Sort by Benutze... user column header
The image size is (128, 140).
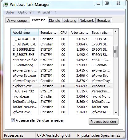[x=48, y=33]
